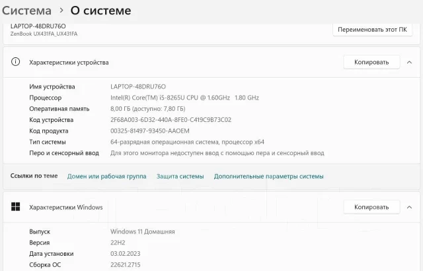Click the Характеристики Windows header

(x=66, y=207)
